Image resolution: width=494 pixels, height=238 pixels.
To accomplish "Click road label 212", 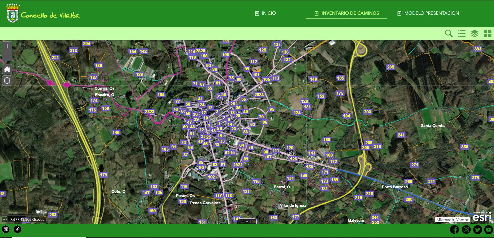I will 73,50.
